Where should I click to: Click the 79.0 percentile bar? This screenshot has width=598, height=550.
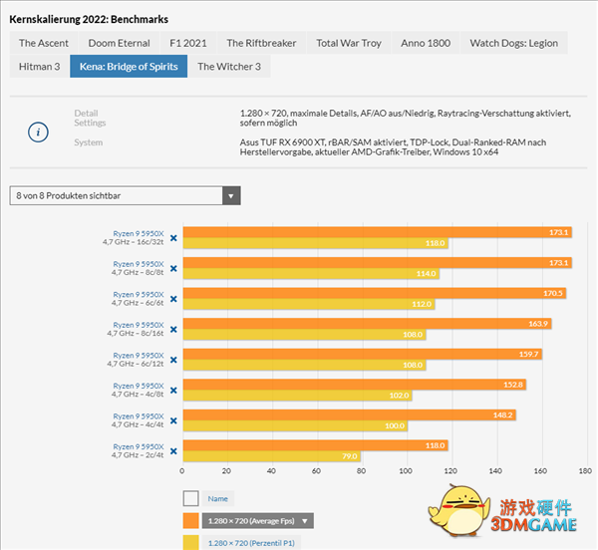pos(271,456)
